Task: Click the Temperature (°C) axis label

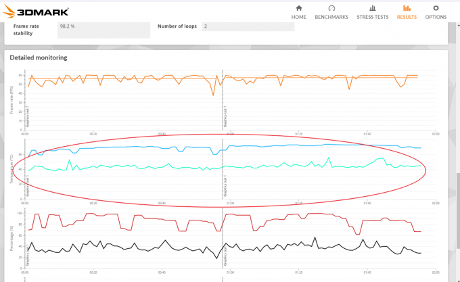Action: (11, 169)
